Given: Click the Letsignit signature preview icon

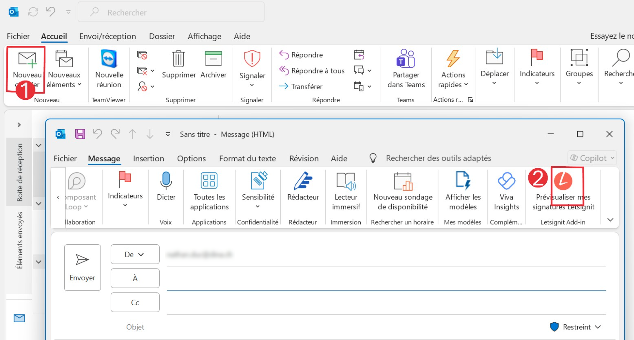Looking at the screenshot, I should pos(563,181).
